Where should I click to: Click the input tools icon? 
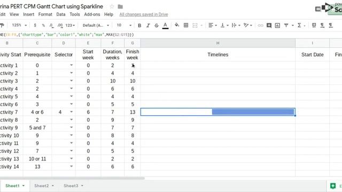[x=314, y=25]
